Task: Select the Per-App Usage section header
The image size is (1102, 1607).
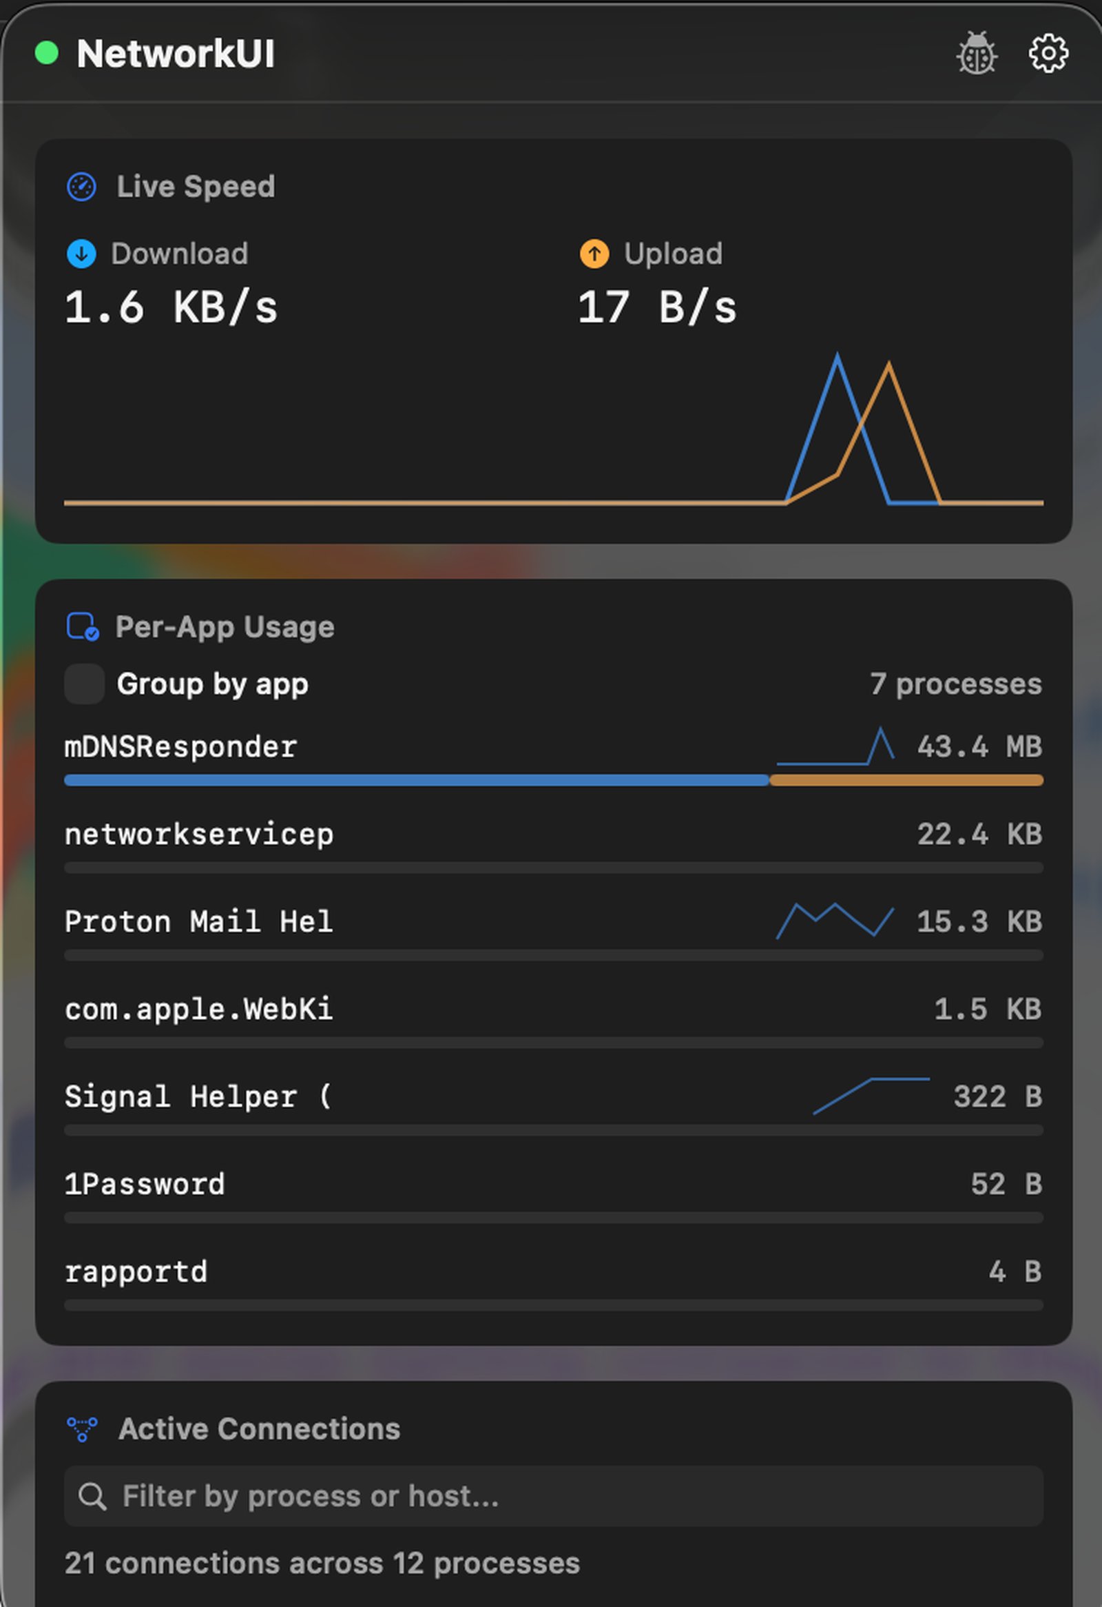Action: [225, 626]
